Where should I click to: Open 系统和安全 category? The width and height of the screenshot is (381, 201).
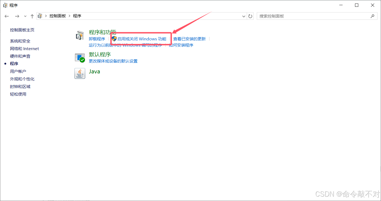20,41
